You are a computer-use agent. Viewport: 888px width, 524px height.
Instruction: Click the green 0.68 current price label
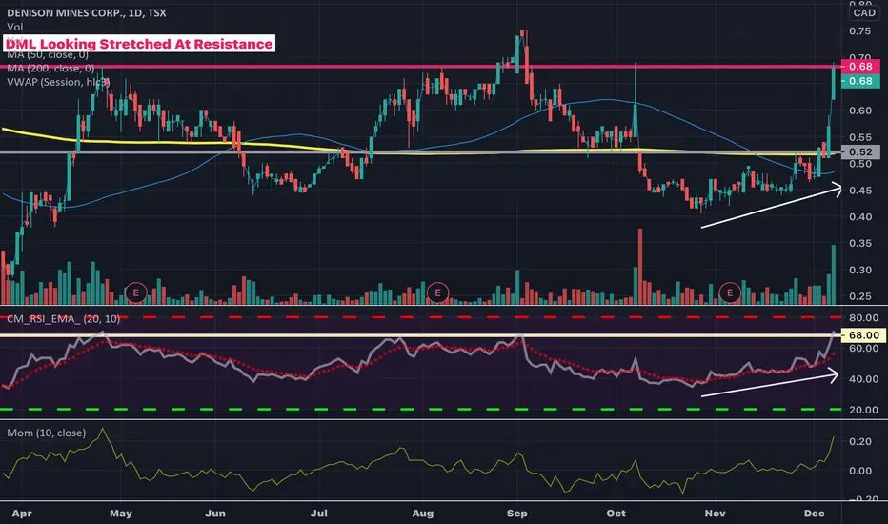860,81
